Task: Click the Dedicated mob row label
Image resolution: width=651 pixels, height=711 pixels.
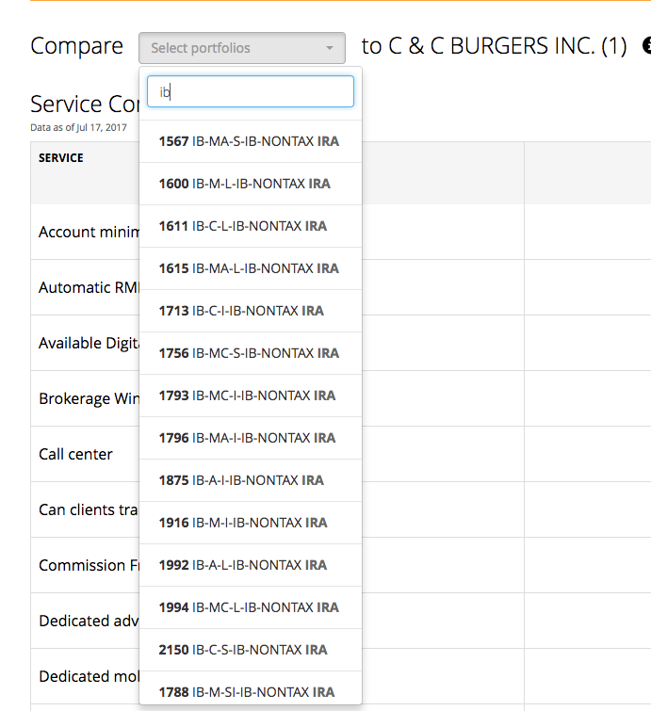Action: [x=89, y=676]
